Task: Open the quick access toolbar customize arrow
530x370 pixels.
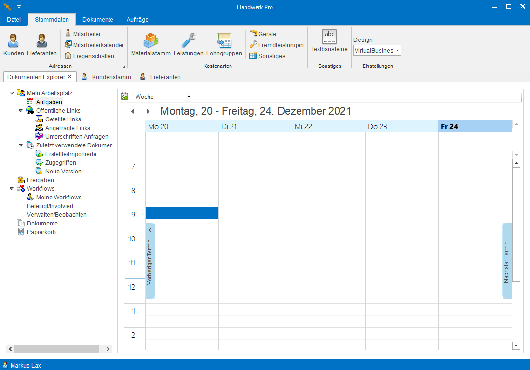Action: pos(19,7)
